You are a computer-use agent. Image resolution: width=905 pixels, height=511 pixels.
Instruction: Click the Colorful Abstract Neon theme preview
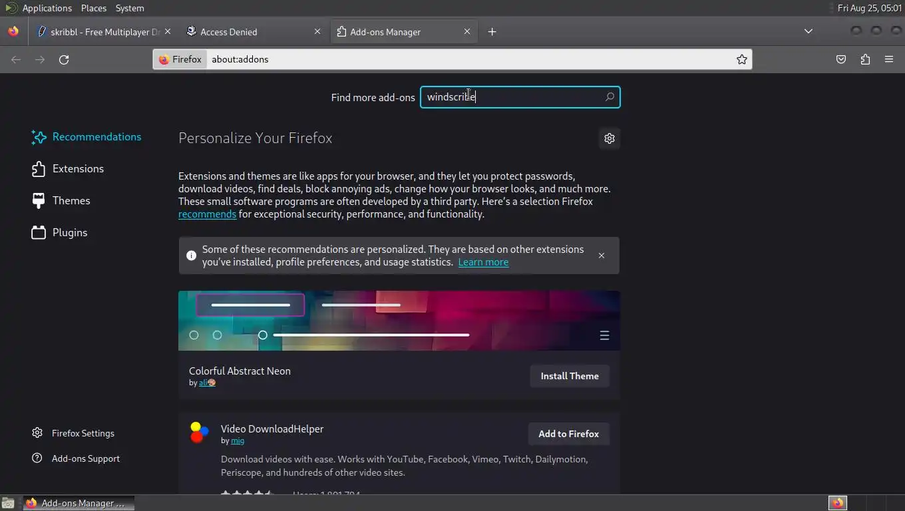tap(399, 321)
